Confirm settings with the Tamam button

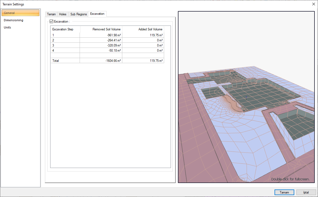tap(284, 192)
